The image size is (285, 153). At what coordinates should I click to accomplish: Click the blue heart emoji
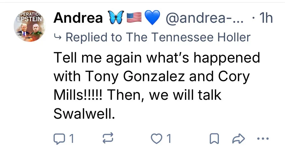[x=152, y=18]
